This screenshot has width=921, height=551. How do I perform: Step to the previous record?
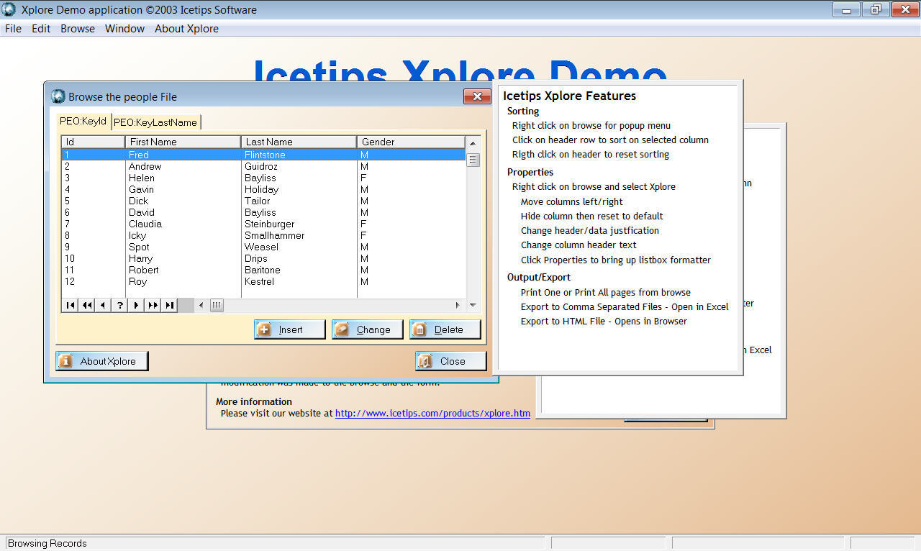[104, 305]
